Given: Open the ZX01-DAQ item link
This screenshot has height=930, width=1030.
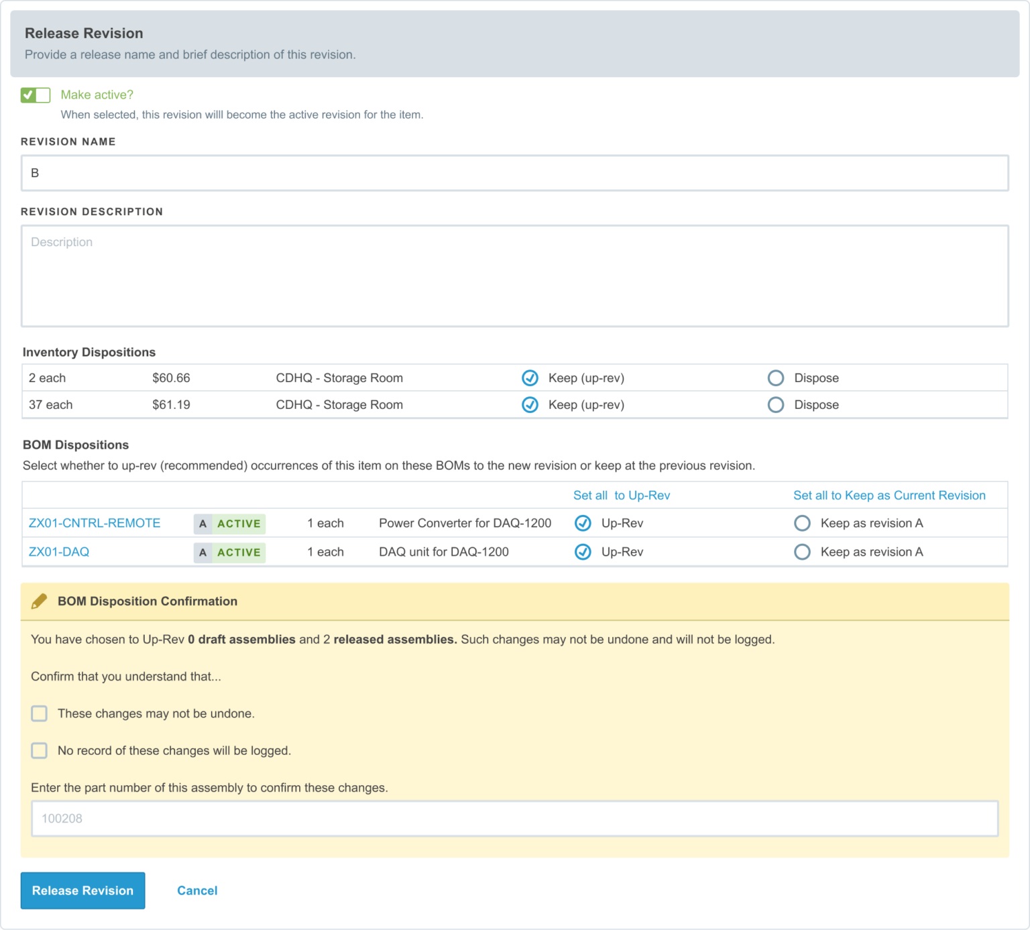Looking at the screenshot, I should 59,552.
